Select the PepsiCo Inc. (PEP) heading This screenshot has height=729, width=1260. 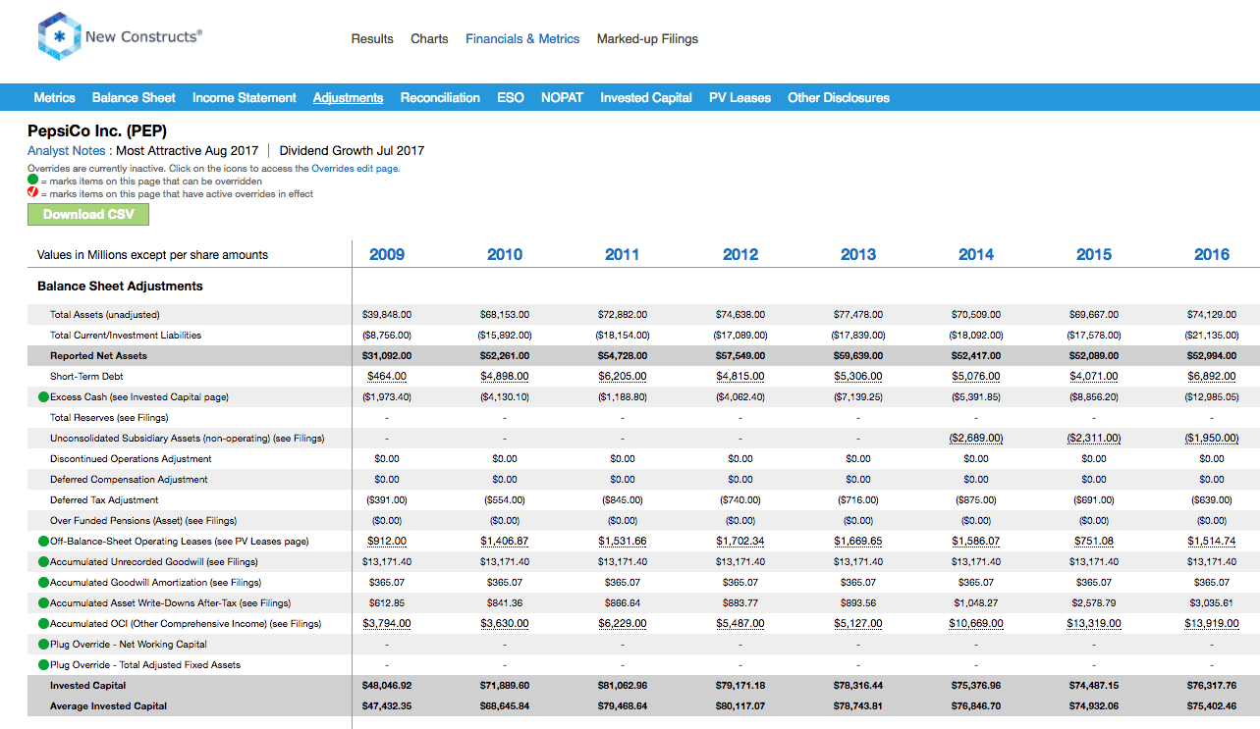tap(97, 130)
